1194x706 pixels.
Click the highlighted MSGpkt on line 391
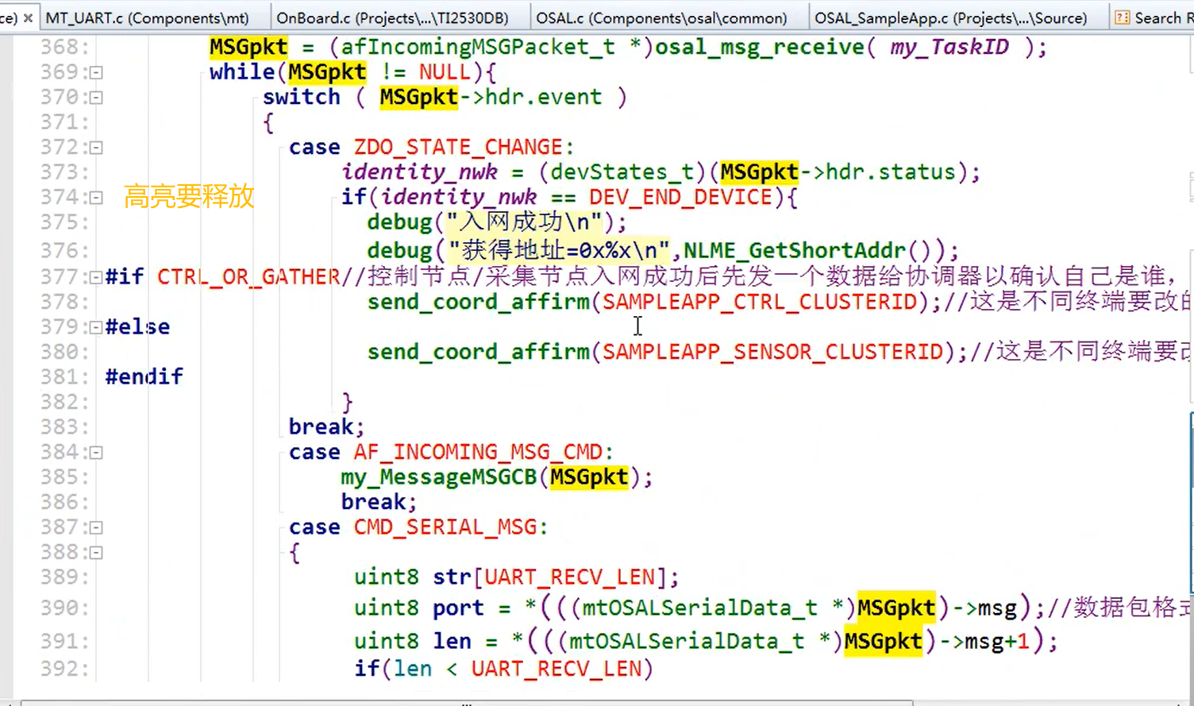(x=884, y=642)
